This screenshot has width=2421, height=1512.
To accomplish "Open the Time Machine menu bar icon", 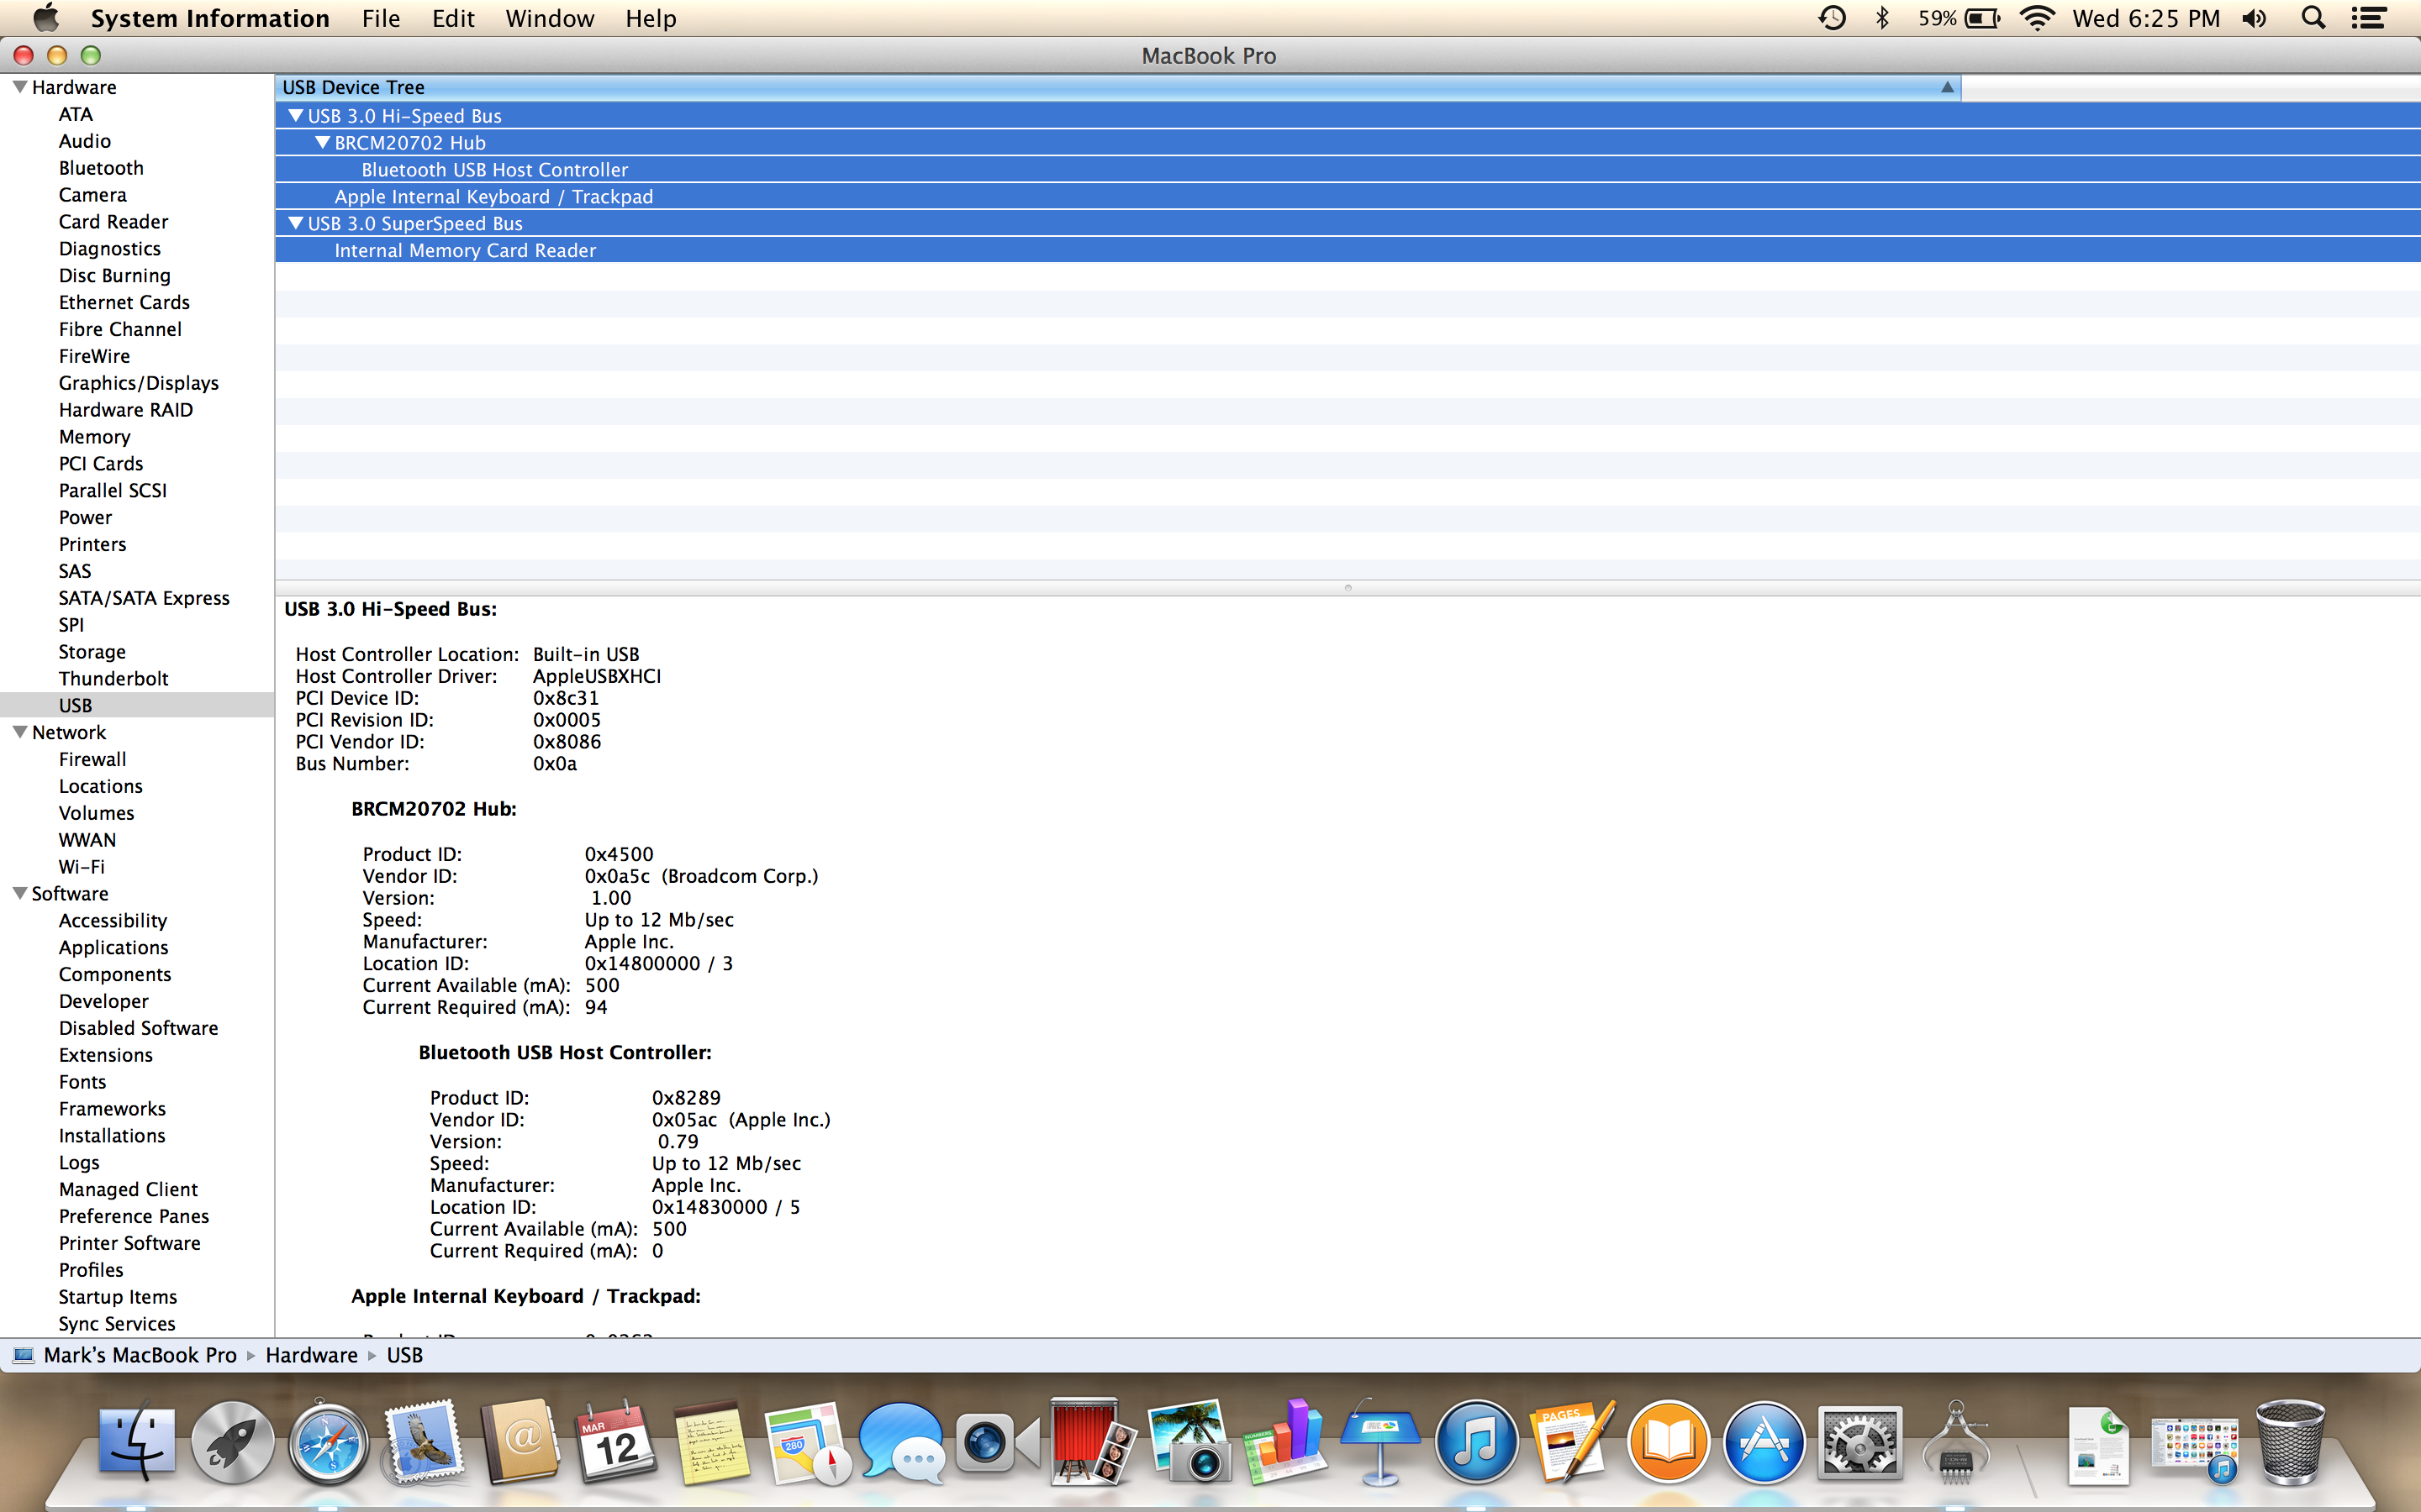I will [x=1831, y=18].
